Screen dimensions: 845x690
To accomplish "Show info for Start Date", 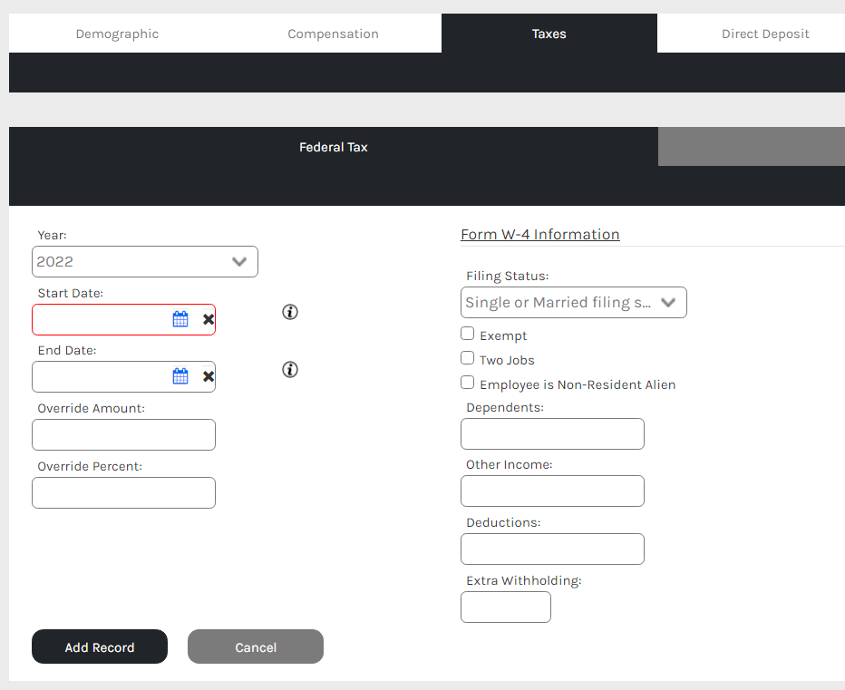I will (x=290, y=312).
